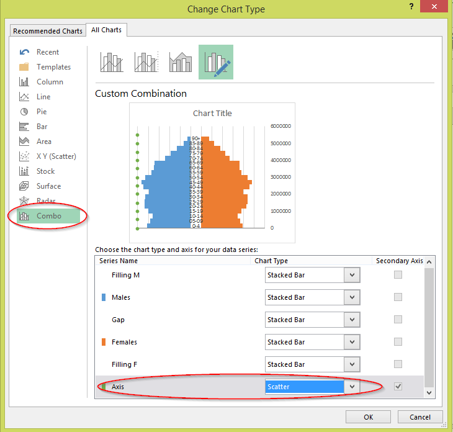Toggle Secondary Axis for Females series
The width and height of the screenshot is (453, 432).
tap(398, 342)
